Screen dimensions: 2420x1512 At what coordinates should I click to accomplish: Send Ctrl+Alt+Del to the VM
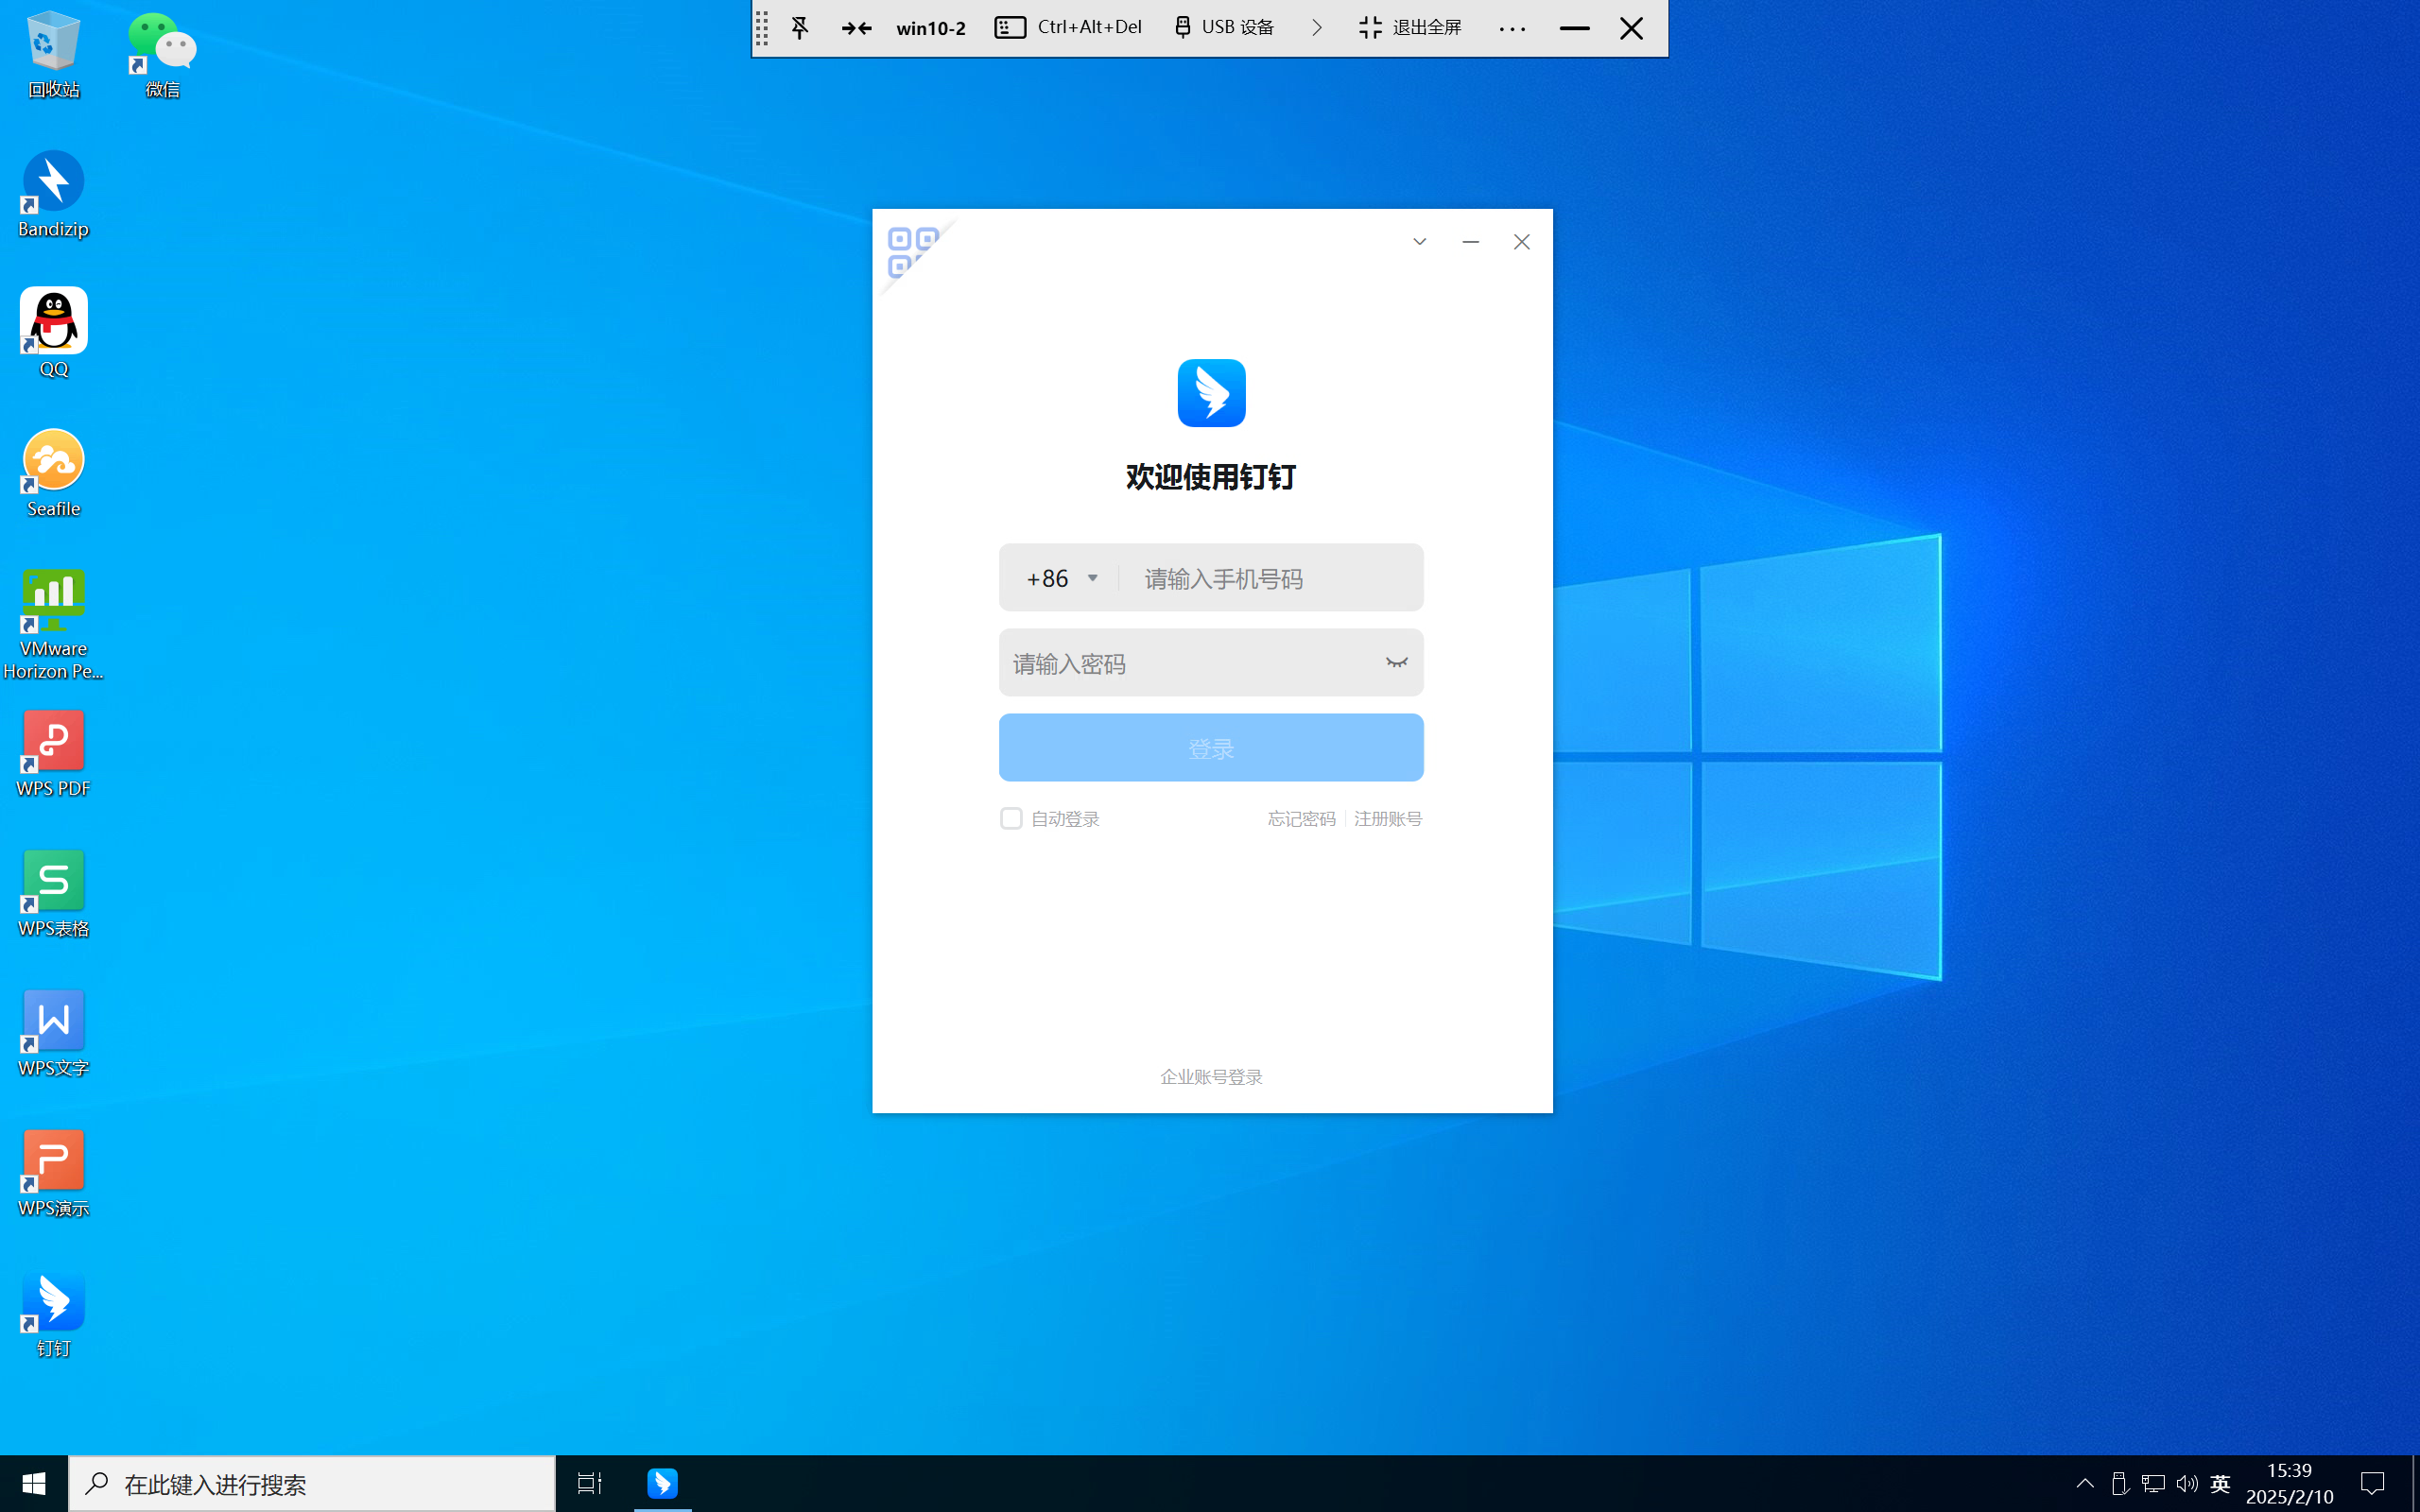1068,28
